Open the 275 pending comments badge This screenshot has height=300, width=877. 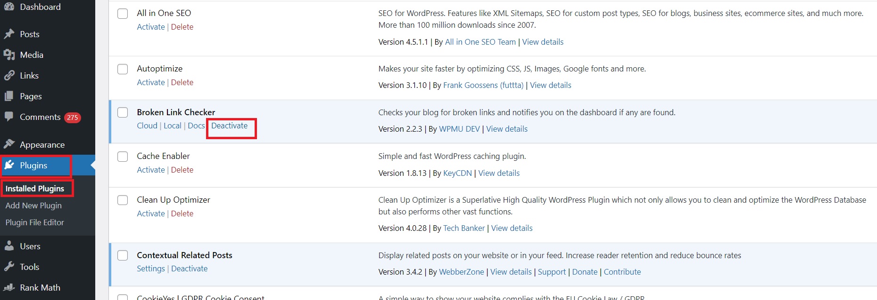click(x=73, y=118)
